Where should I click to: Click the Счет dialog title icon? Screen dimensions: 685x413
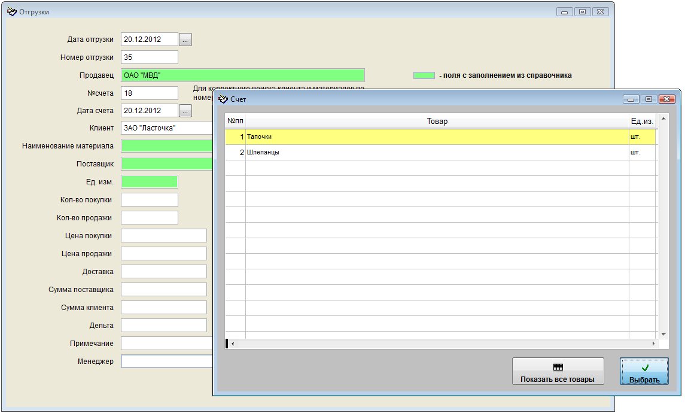pos(223,99)
